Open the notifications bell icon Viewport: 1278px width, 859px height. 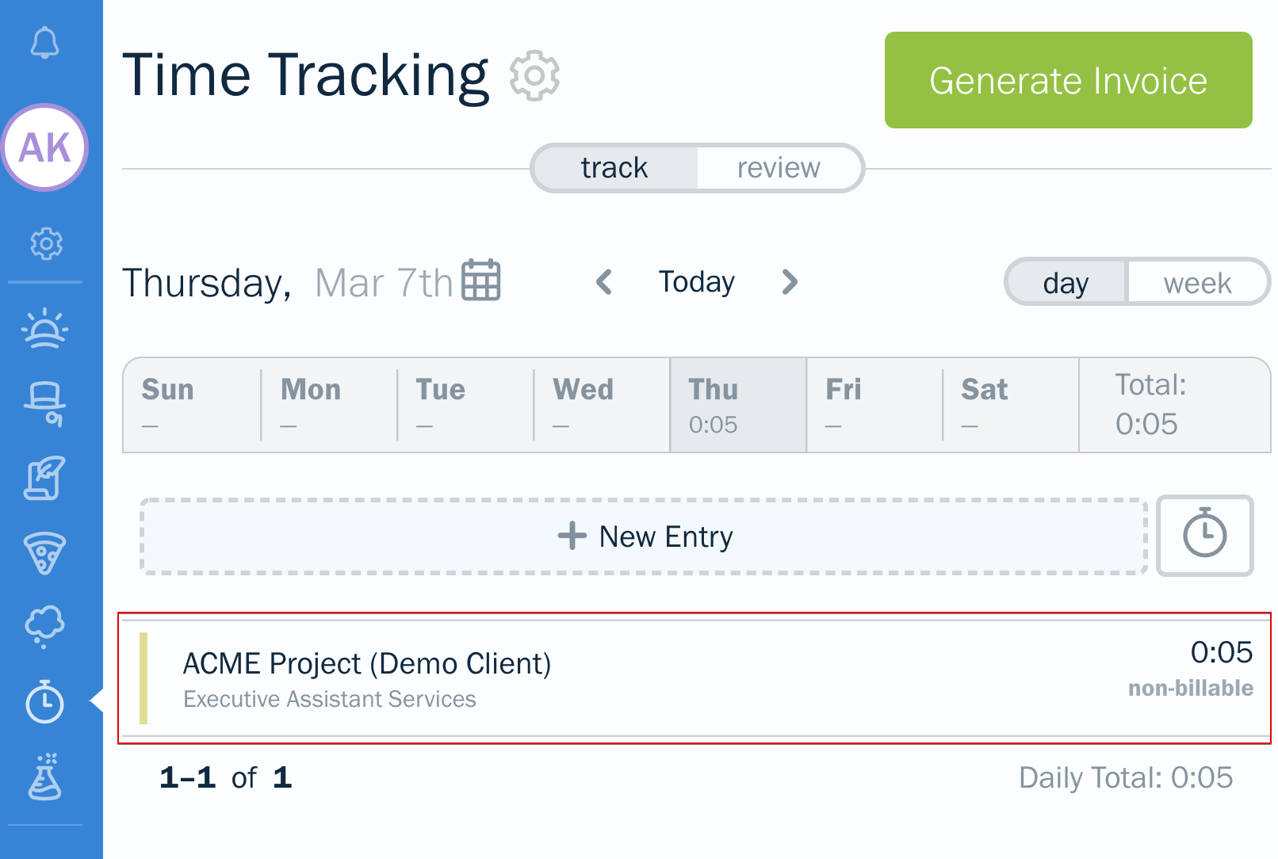(x=45, y=43)
